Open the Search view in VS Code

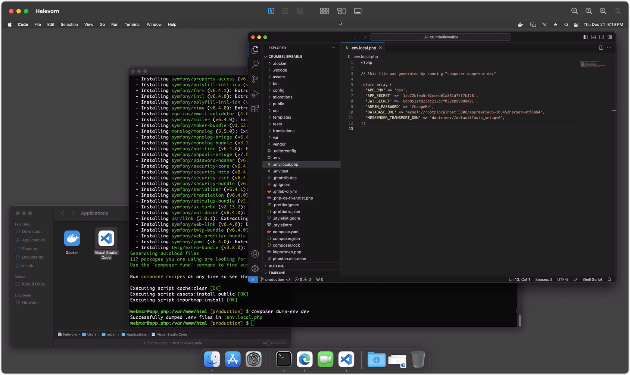[x=255, y=64]
